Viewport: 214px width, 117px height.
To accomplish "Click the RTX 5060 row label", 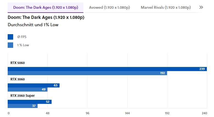I will tap(18, 63).
